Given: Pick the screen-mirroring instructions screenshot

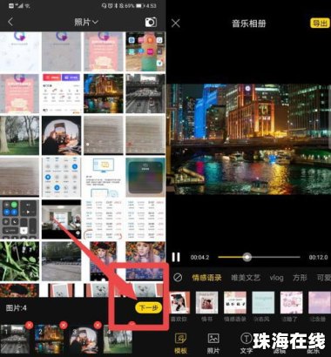Looking at the screenshot, I should click(104, 178).
